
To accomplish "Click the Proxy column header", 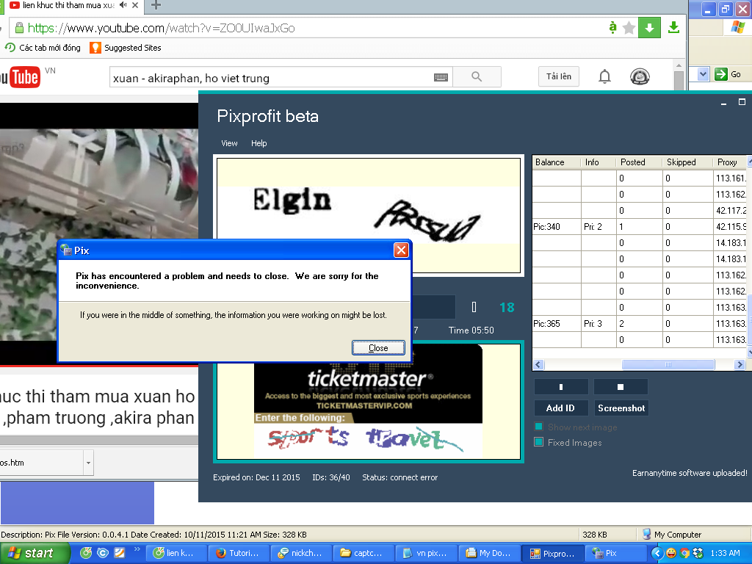I will click(730, 162).
